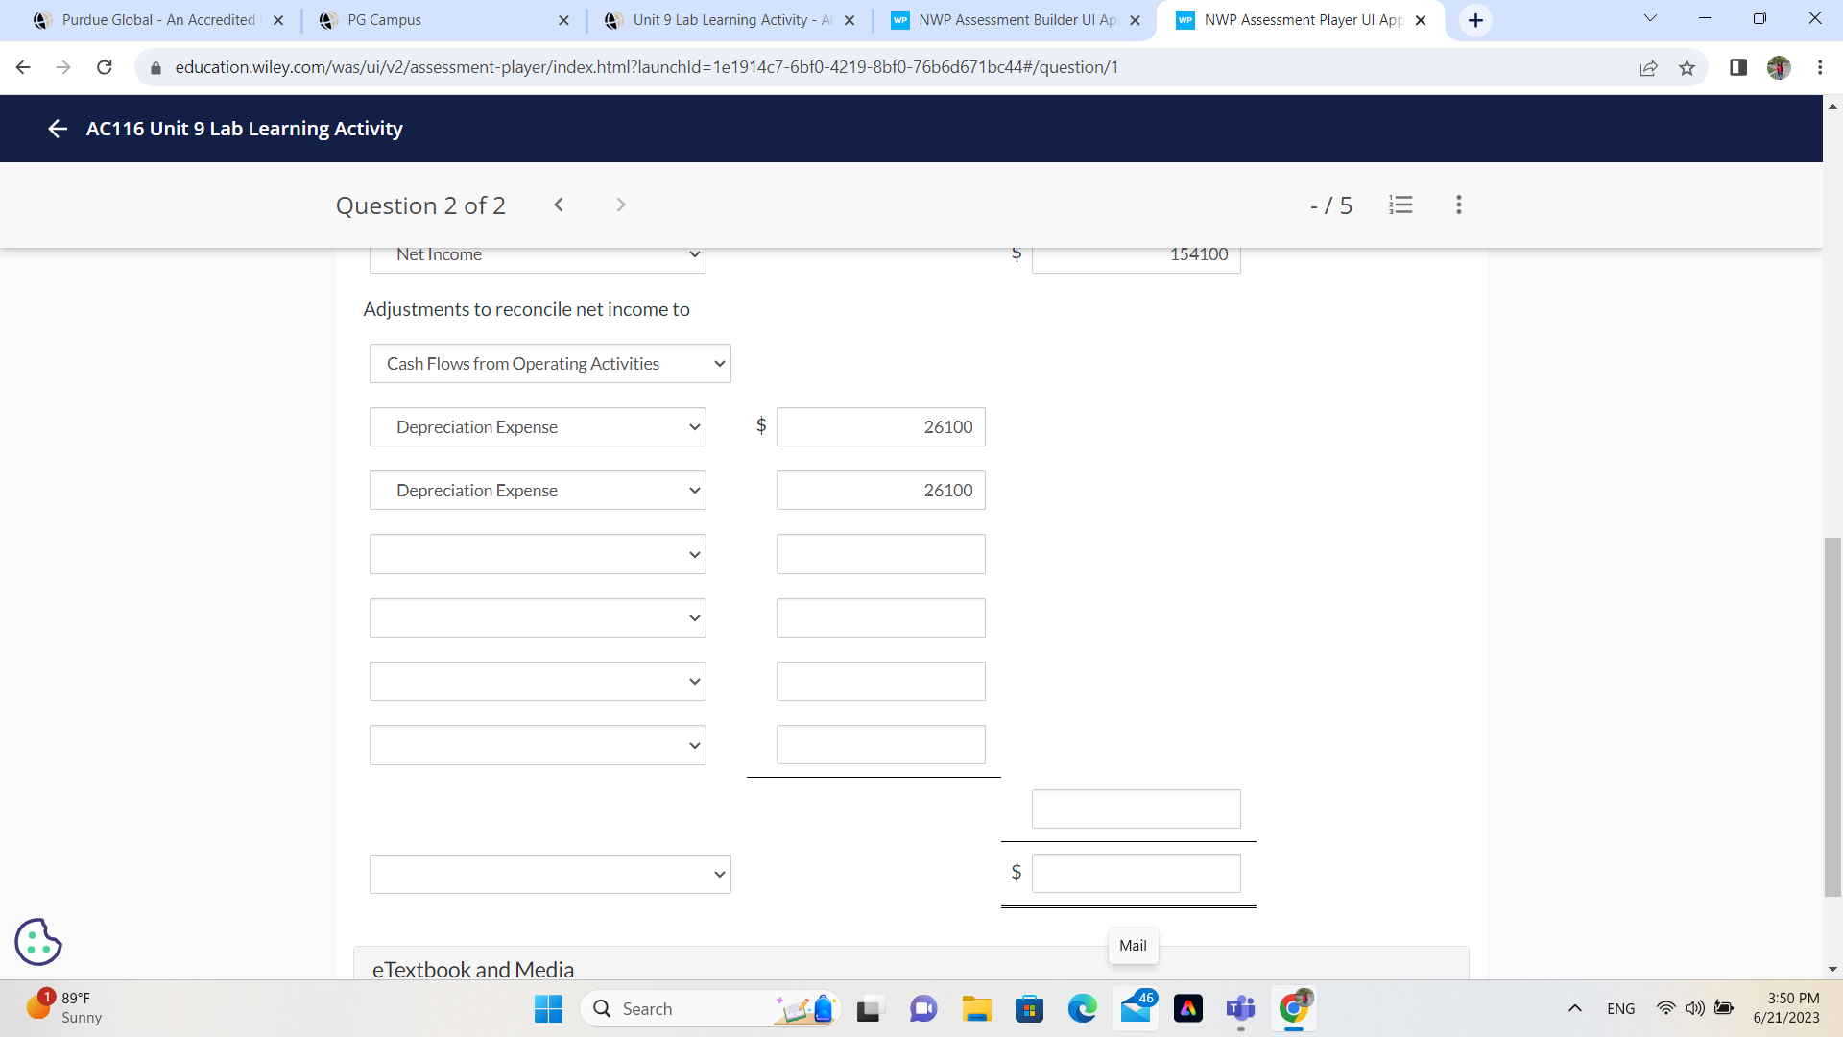1843x1037 pixels.
Task: Open the first empty adjustment dropdown
Action: (x=538, y=554)
